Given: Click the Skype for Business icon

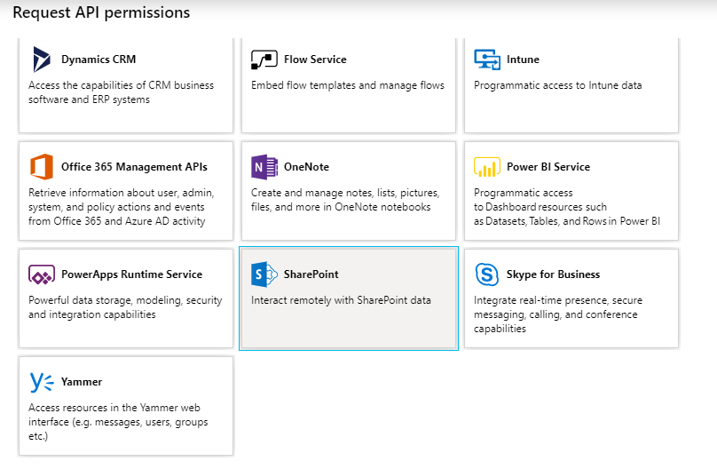Looking at the screenshot, I should coord(487,274).
